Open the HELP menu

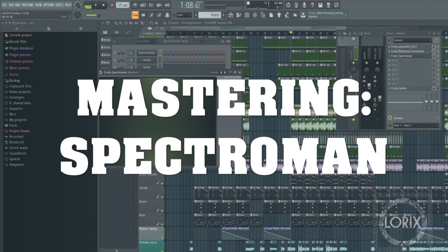pos(68,5)
